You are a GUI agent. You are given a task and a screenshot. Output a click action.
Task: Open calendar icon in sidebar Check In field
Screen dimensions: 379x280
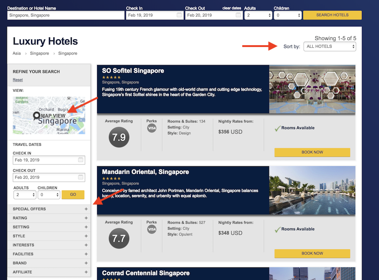[x=80, y=160]
